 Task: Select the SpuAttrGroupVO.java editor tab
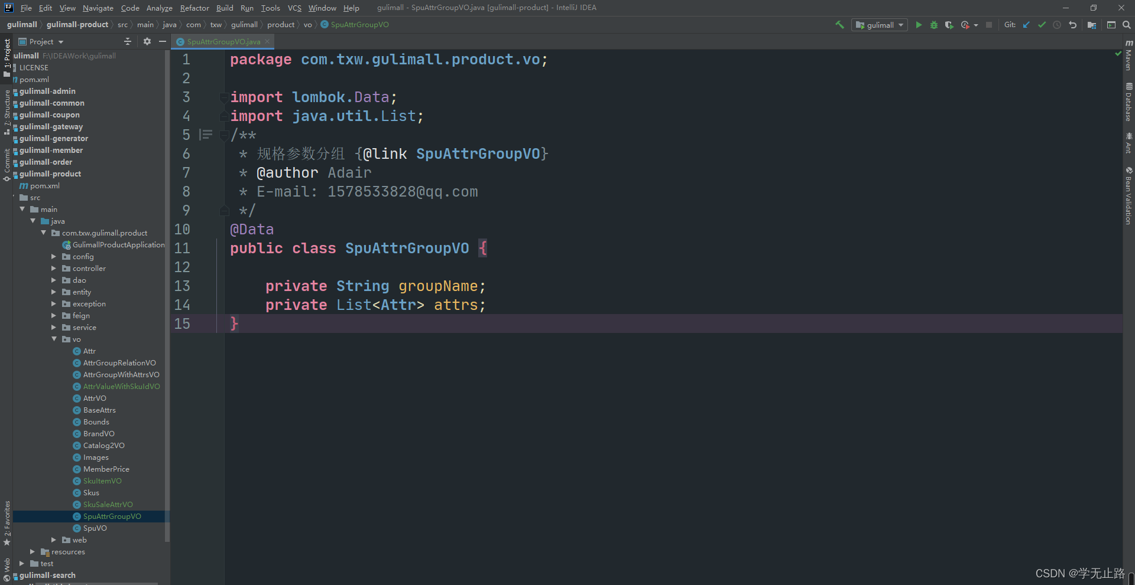coord(223,41)
